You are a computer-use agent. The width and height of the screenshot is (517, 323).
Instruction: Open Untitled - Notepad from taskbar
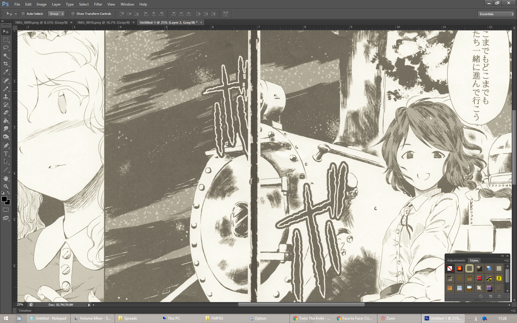point(48,318)
